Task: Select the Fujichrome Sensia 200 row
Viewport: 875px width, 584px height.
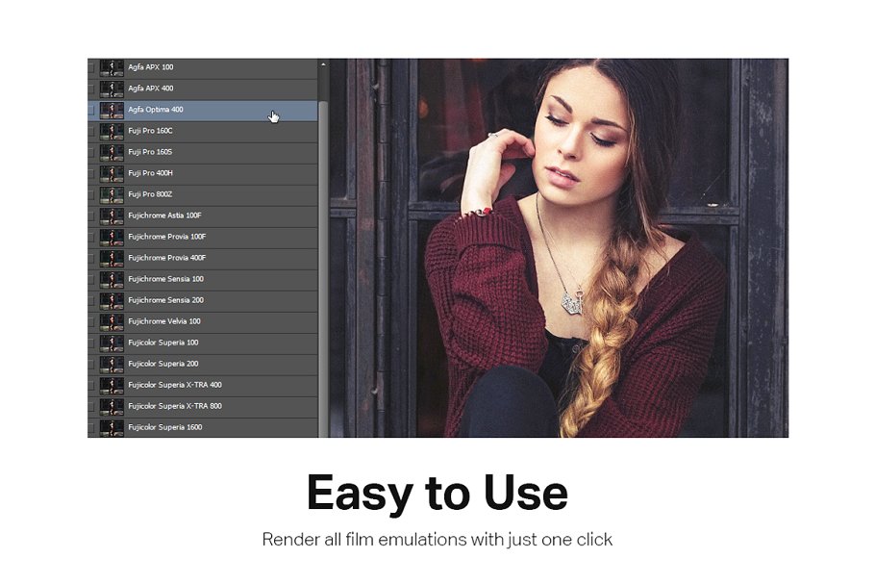Action: [x=165, y=300]
